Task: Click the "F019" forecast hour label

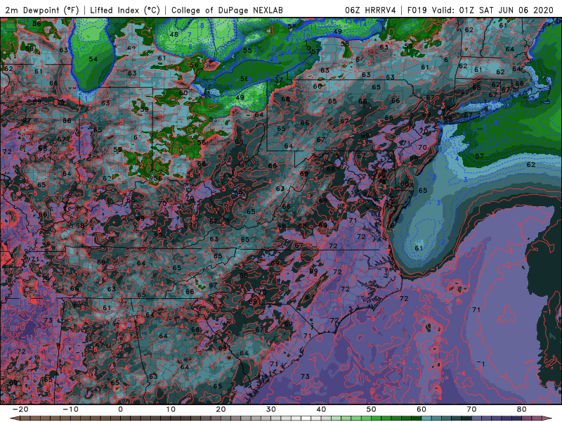Action: (417, 11)
